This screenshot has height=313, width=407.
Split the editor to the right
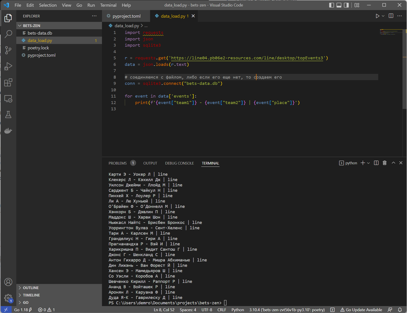point(391,16)
